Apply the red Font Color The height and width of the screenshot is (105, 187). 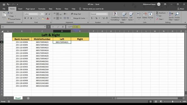tap(48, 18)
